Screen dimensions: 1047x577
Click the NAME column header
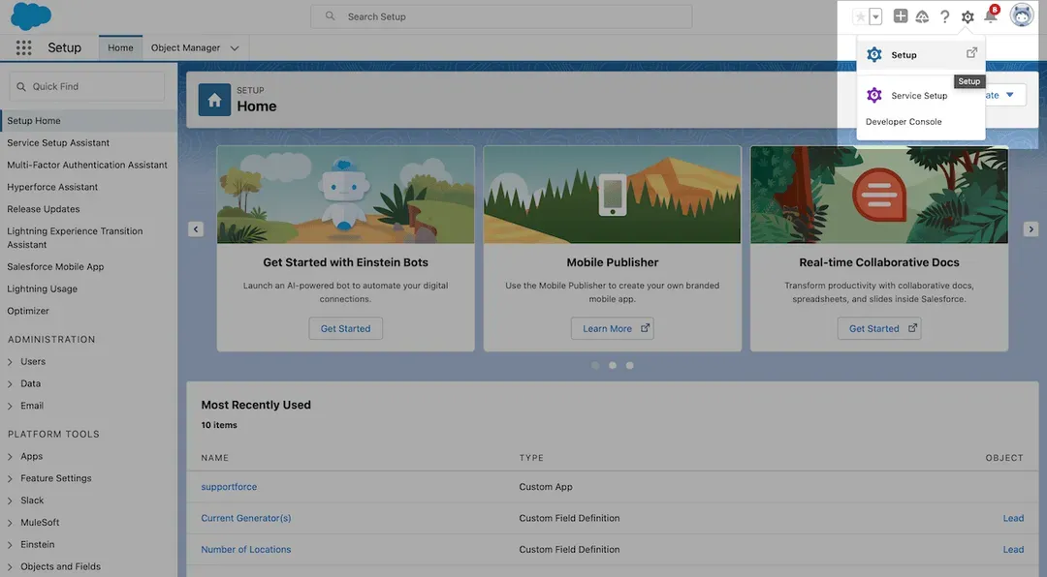[x=215, y=458]
